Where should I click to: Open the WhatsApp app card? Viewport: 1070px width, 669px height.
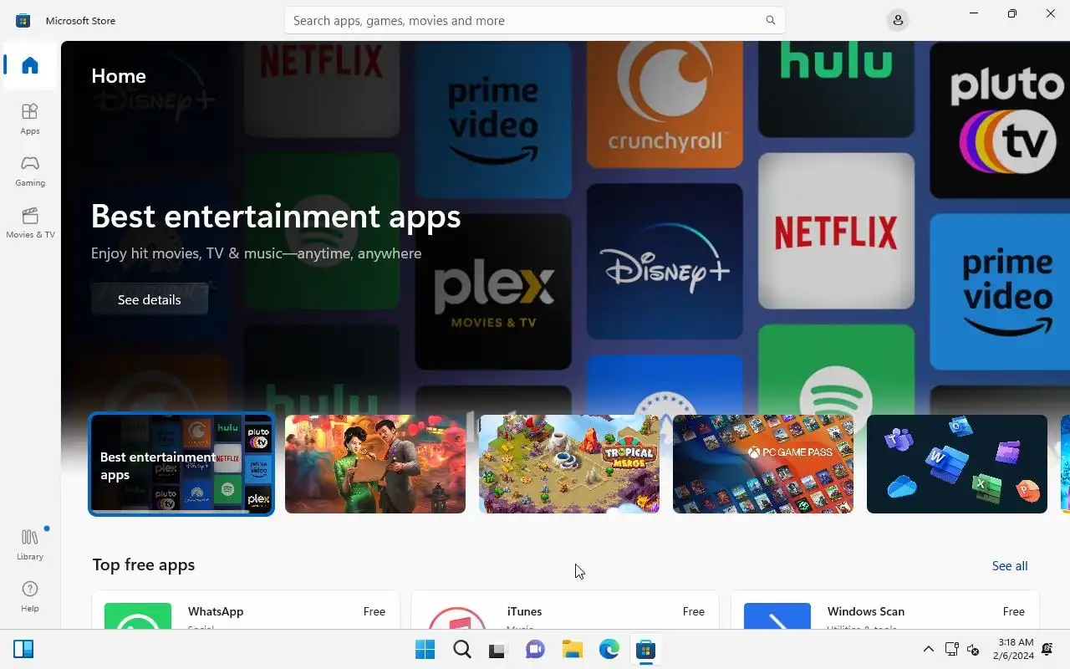[246, 610]
